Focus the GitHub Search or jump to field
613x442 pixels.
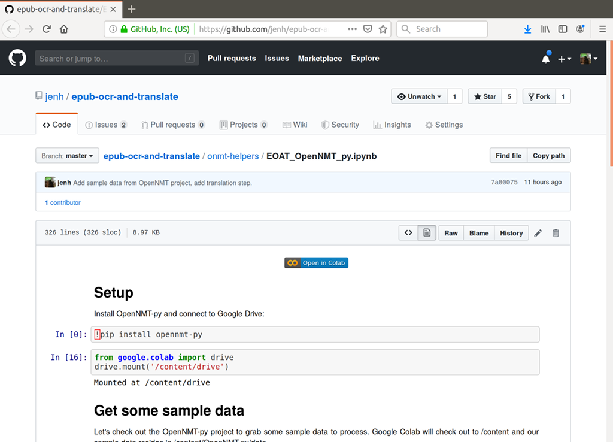[117, 59]
